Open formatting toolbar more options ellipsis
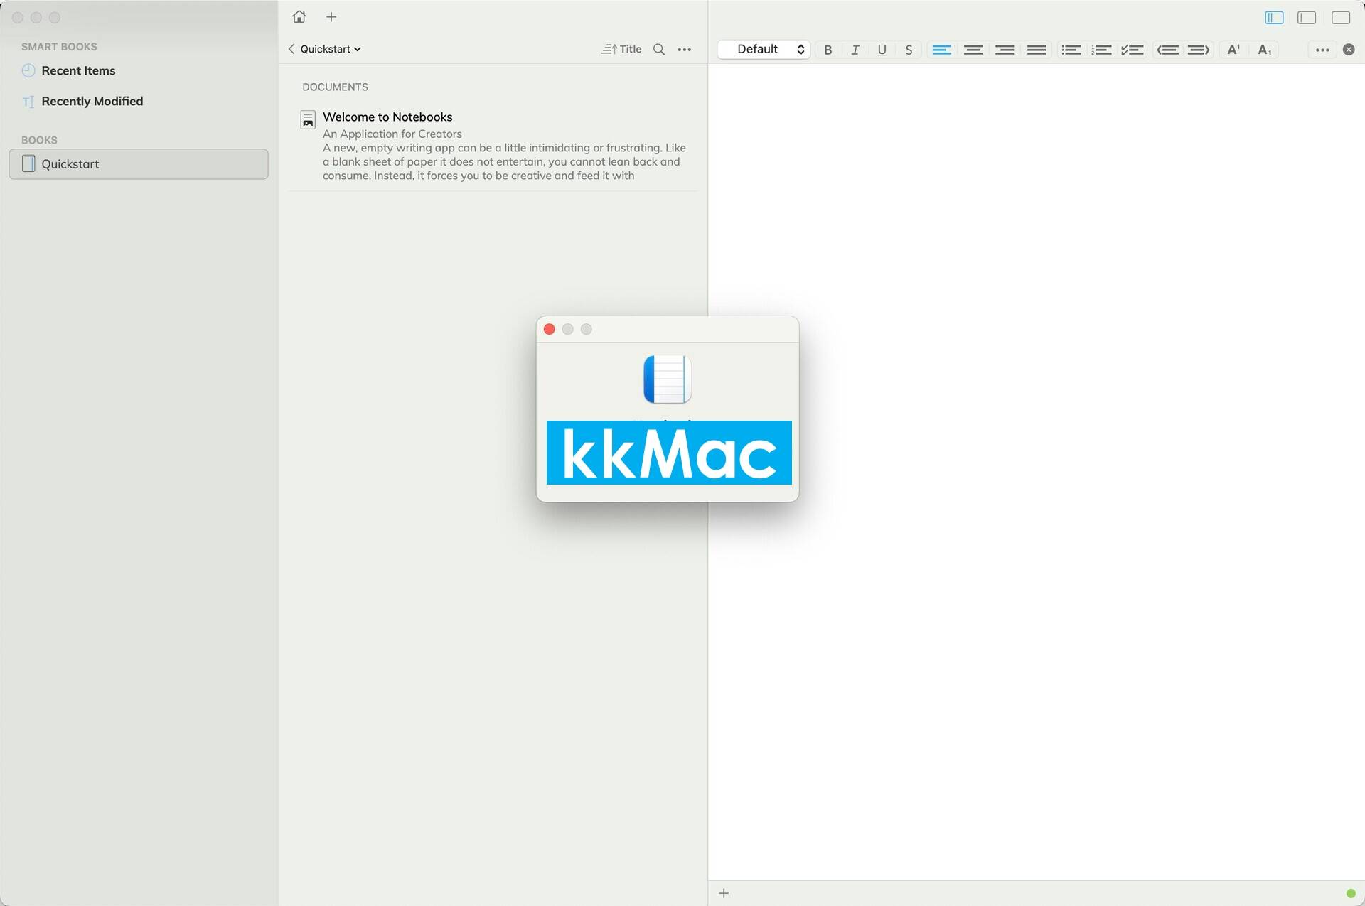 [x=1322, y=50]
